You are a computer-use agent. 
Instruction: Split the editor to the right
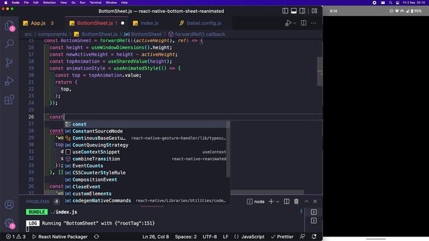pyautogui.click(x=304, y=23)
